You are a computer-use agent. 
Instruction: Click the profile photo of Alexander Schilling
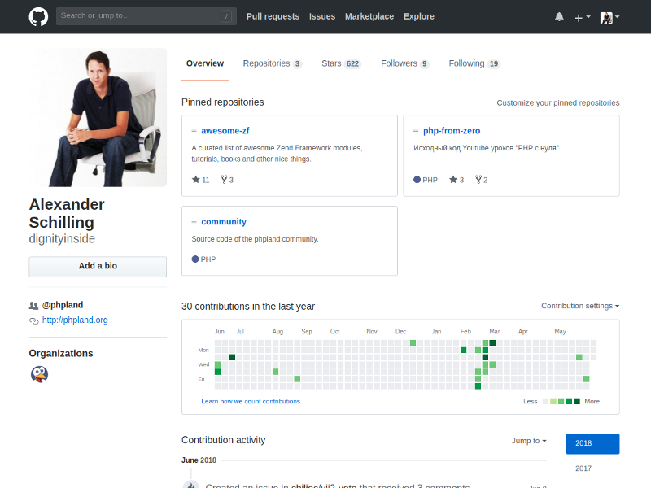pos(98,117)
